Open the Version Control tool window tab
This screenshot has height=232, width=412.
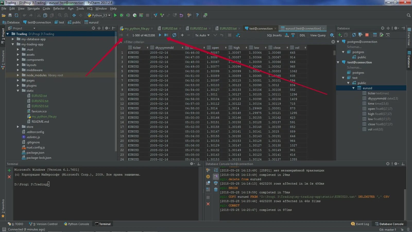pyautogui.click(x=43, y=224)
